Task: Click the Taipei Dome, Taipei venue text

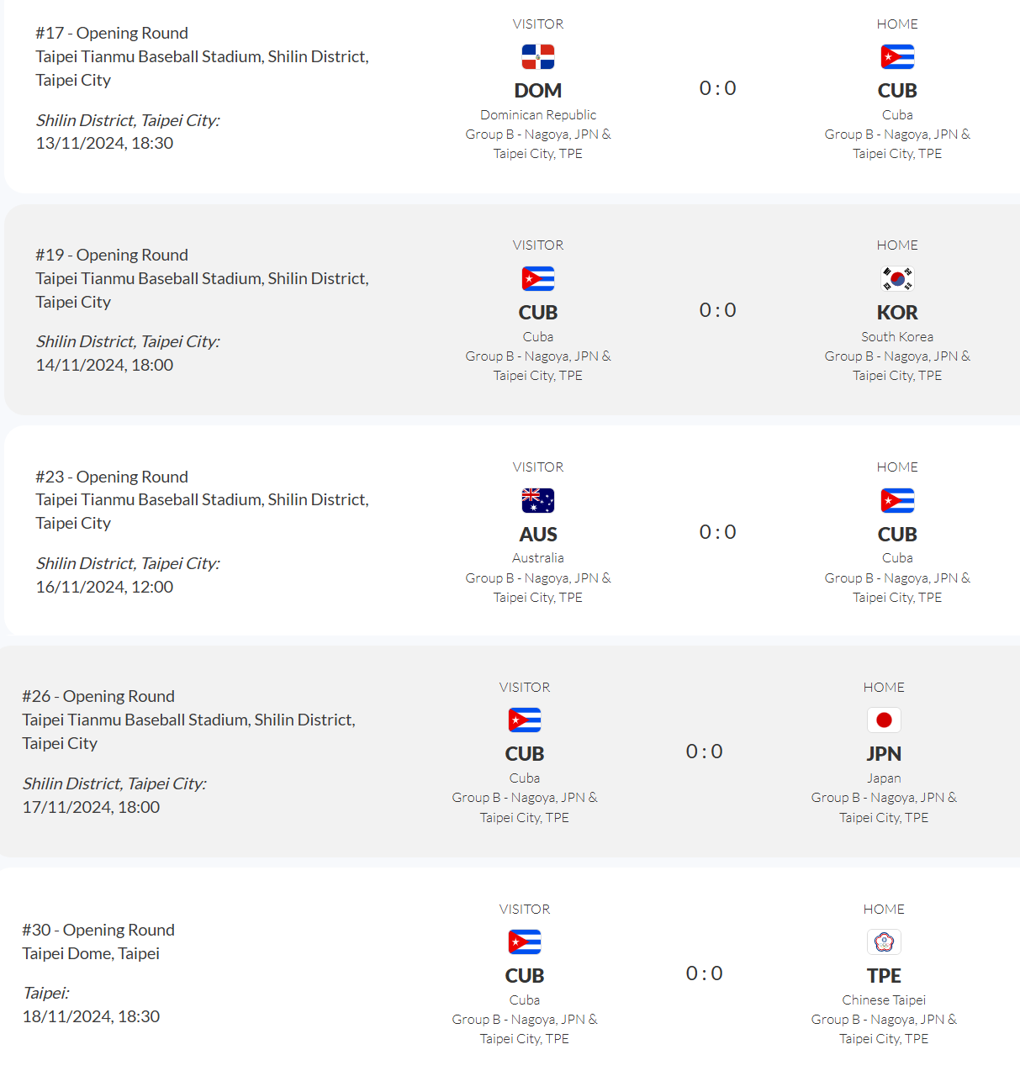Action: [91, 953]
